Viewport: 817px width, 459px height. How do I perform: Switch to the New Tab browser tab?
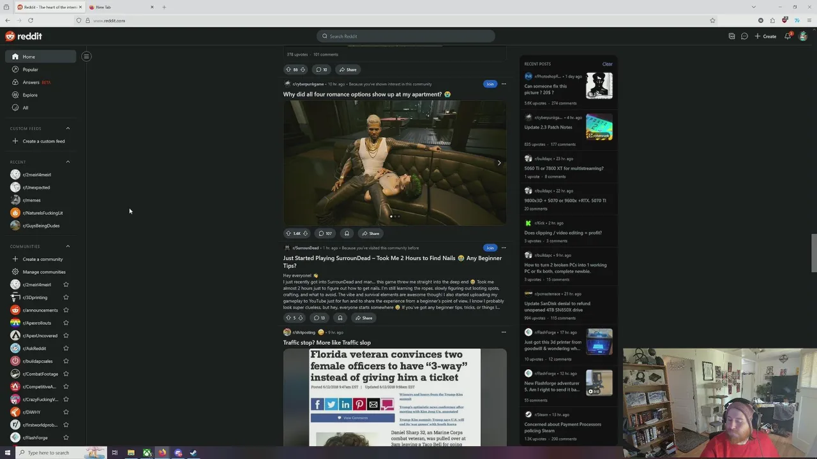(x=121, y=7)
